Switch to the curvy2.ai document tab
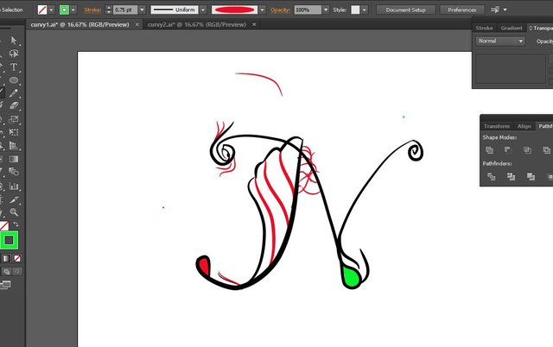 tap(197, 24)
